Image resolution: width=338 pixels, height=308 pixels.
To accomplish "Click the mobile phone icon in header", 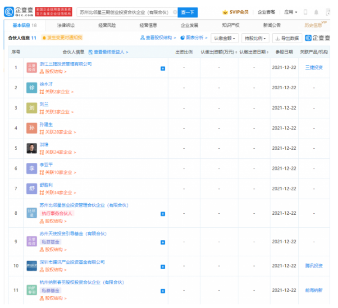I will click(305, 12).
